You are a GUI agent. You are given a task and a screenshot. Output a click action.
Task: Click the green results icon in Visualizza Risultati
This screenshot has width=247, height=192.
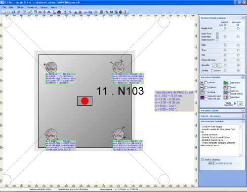[225, 83]
